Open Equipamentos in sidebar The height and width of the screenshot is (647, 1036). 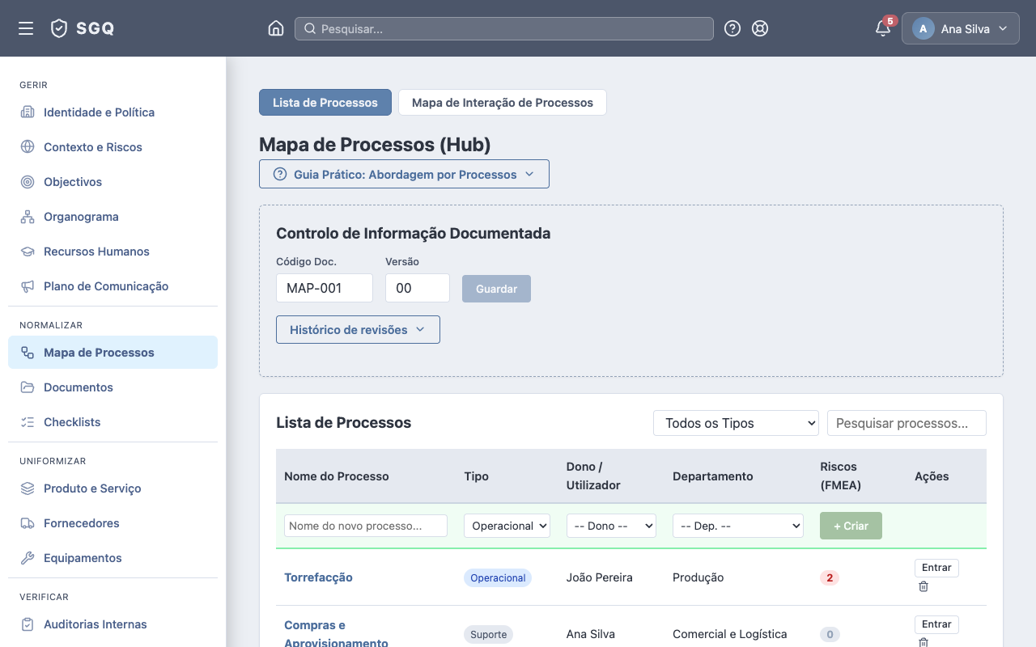click(113, 558)
